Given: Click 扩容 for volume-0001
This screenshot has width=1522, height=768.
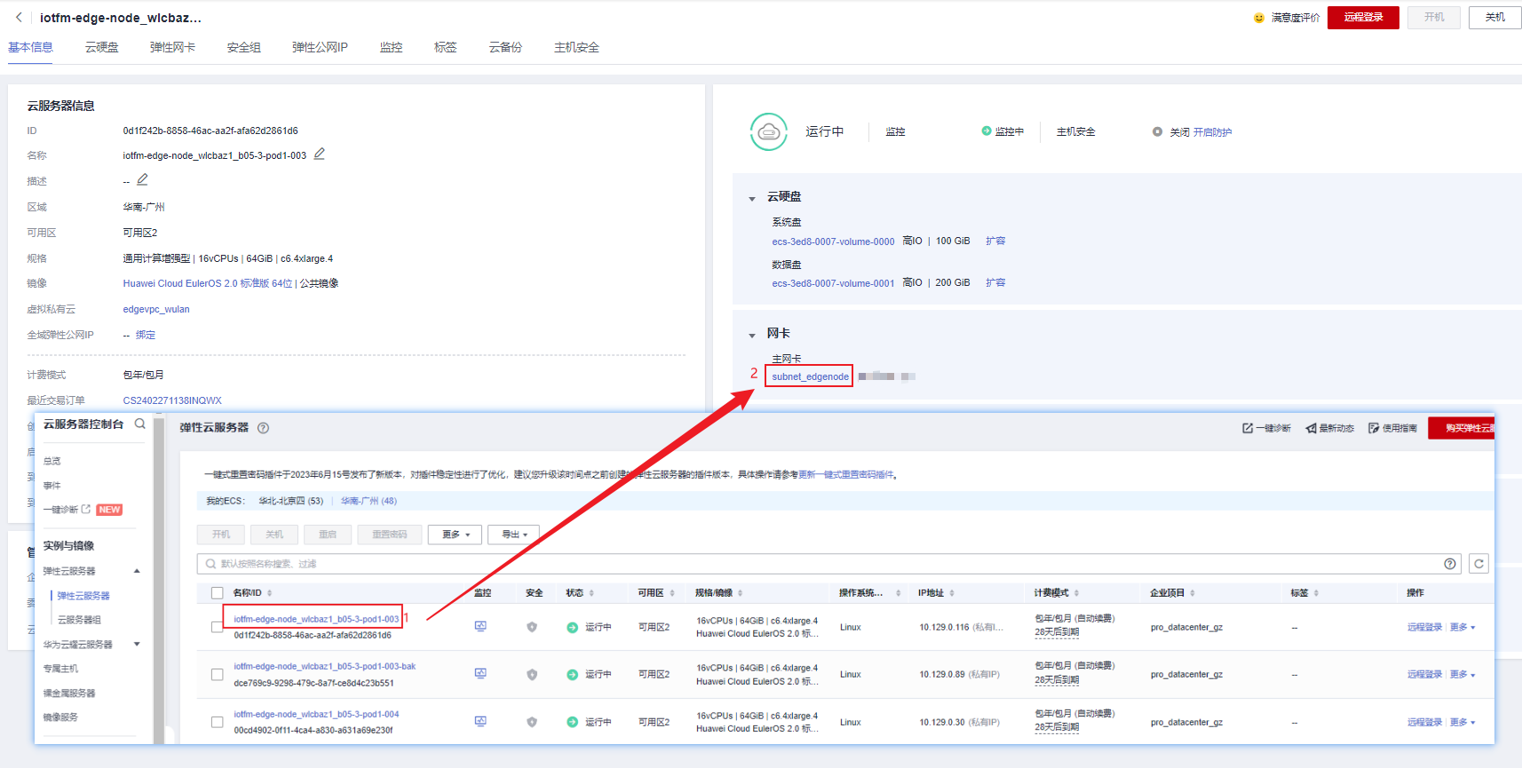Looking at the screenshot, I should point(995,282).
